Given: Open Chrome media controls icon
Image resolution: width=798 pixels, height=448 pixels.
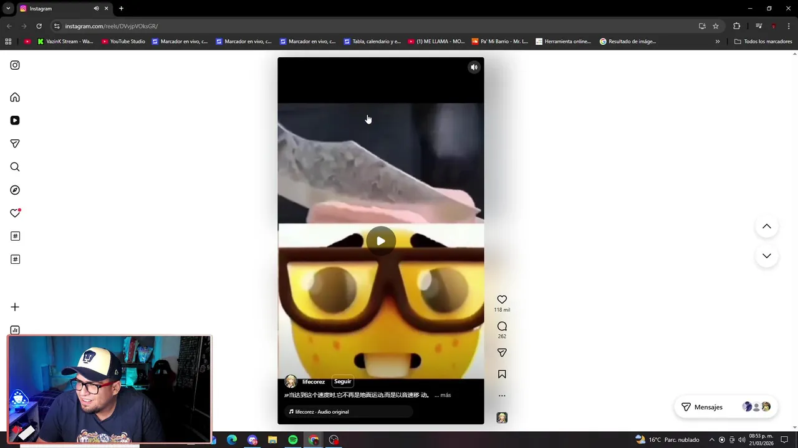Looking at the screenshot, I should [x=759, y=26].
